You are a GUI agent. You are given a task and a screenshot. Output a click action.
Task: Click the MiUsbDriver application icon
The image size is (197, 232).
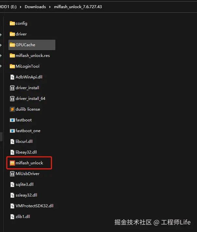tap(12, 174)
